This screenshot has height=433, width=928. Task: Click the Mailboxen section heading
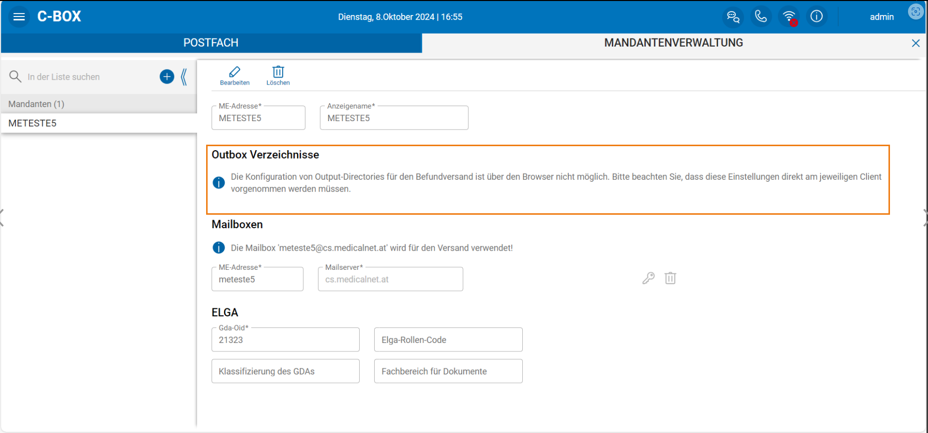(237, 224)
